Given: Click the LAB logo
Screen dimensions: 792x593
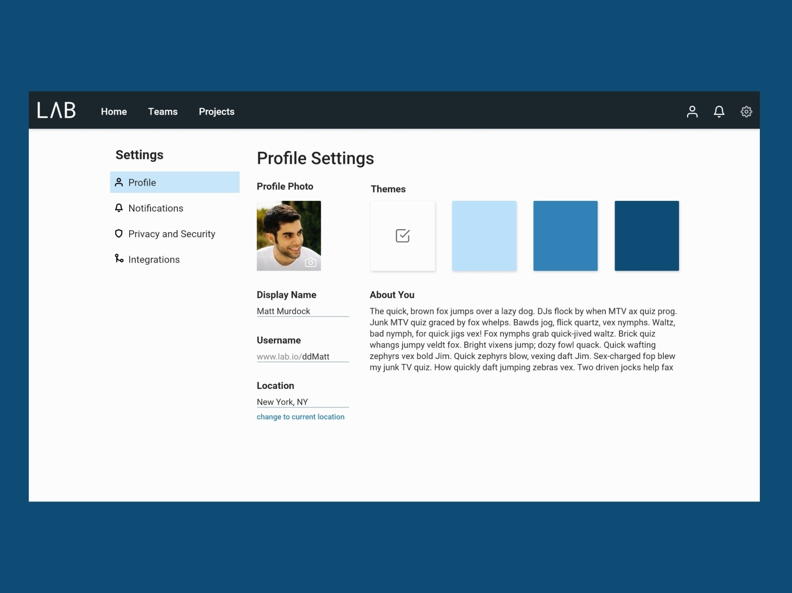Looking at the screenshot, I should click(57, 111).
